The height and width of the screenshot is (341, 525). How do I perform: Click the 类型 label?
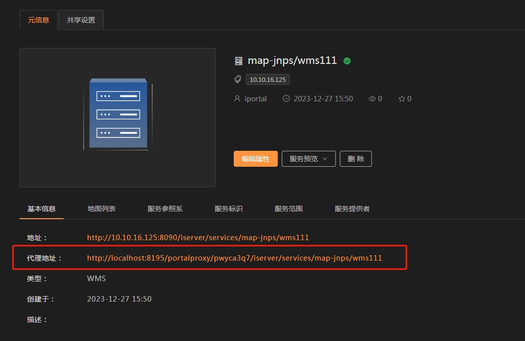[37, 279]
